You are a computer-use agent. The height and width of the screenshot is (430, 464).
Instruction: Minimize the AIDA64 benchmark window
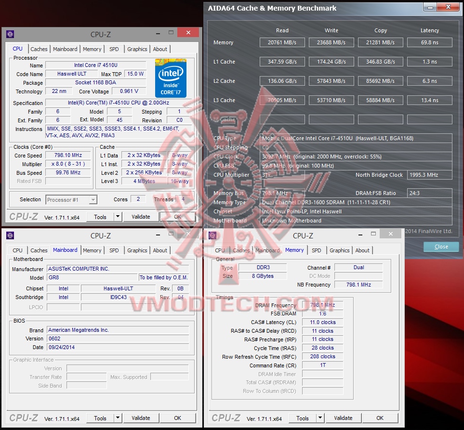(430, 7)
